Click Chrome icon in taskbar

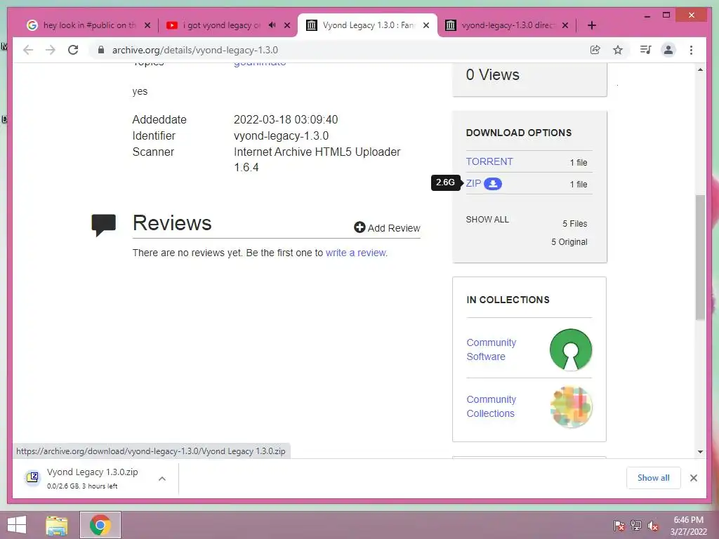(x=100, y=525)
